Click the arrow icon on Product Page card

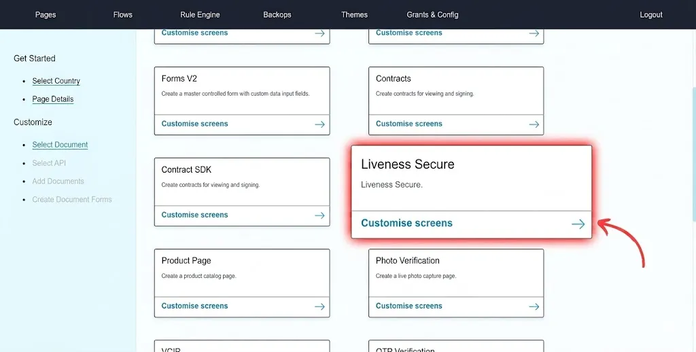coord(319,306)
